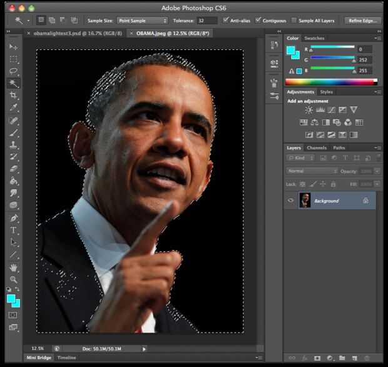
Task: Select the Zoom tool
Action: (x=13, y=279)
